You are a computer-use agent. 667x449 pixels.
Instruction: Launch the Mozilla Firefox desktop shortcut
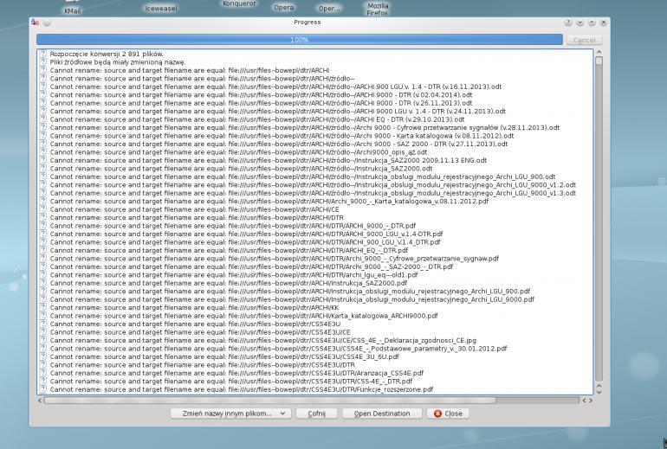(377, 9)
